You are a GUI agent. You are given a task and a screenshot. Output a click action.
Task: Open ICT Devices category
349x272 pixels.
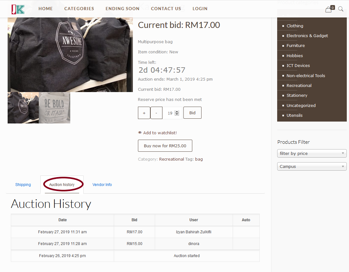(298, 66)
